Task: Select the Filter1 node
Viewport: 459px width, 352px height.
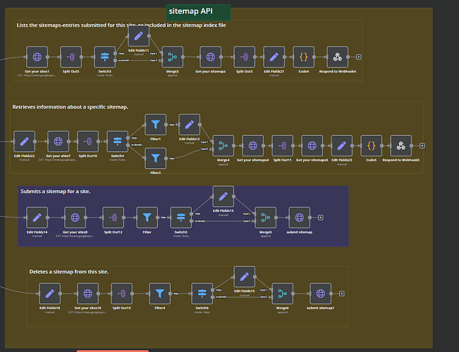Action: tap(155, 125)
